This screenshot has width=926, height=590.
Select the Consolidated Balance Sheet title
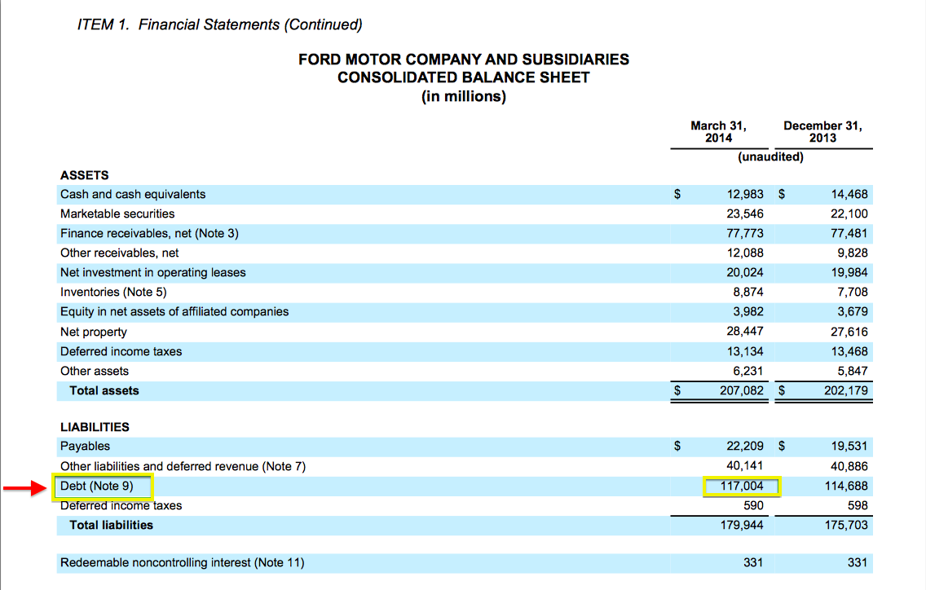(463, 77)
